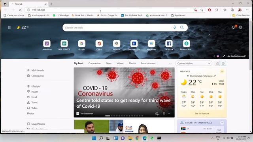Select the Coronavirus feed tab

point(94,64)
